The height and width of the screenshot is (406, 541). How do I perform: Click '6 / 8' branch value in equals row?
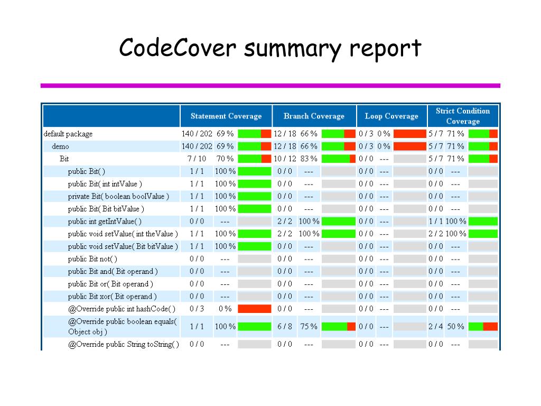pos(285,327)
